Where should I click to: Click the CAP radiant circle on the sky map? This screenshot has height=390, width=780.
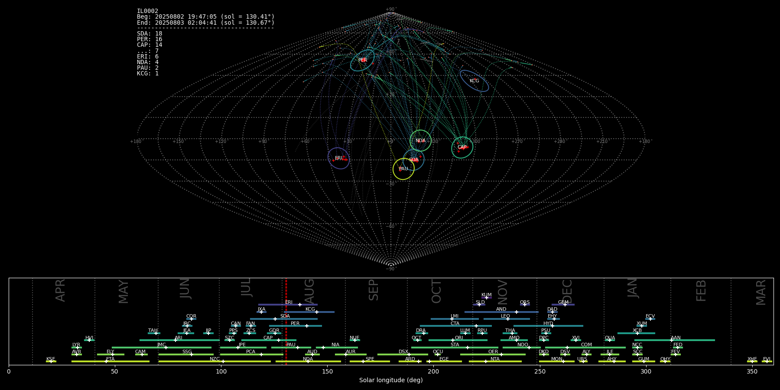click(462, 147)
